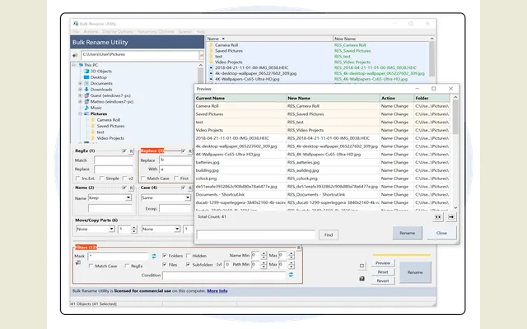Toggle the Files filter checkbox

[x=165, y=265]
